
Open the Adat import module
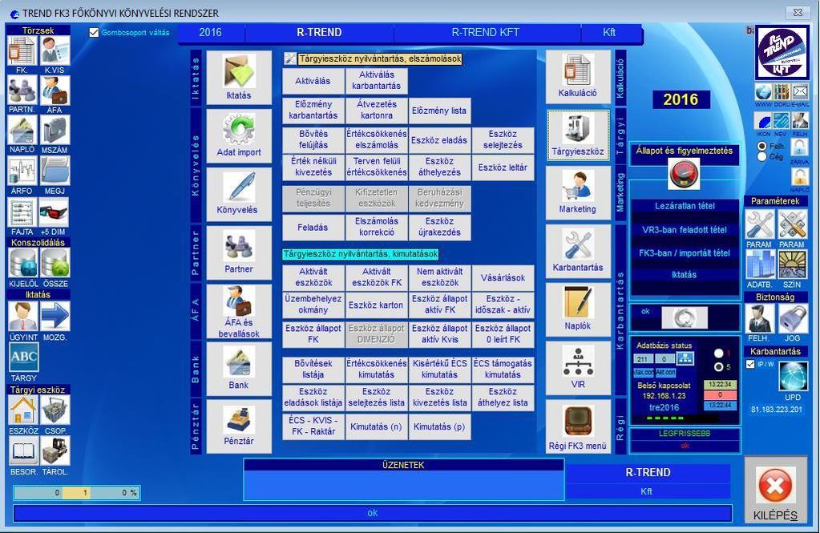click(x=239, y=136)
